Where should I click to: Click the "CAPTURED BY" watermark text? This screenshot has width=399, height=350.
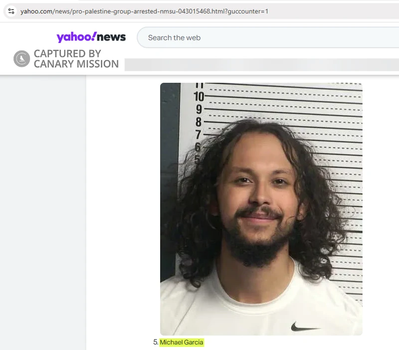(67, 54)
